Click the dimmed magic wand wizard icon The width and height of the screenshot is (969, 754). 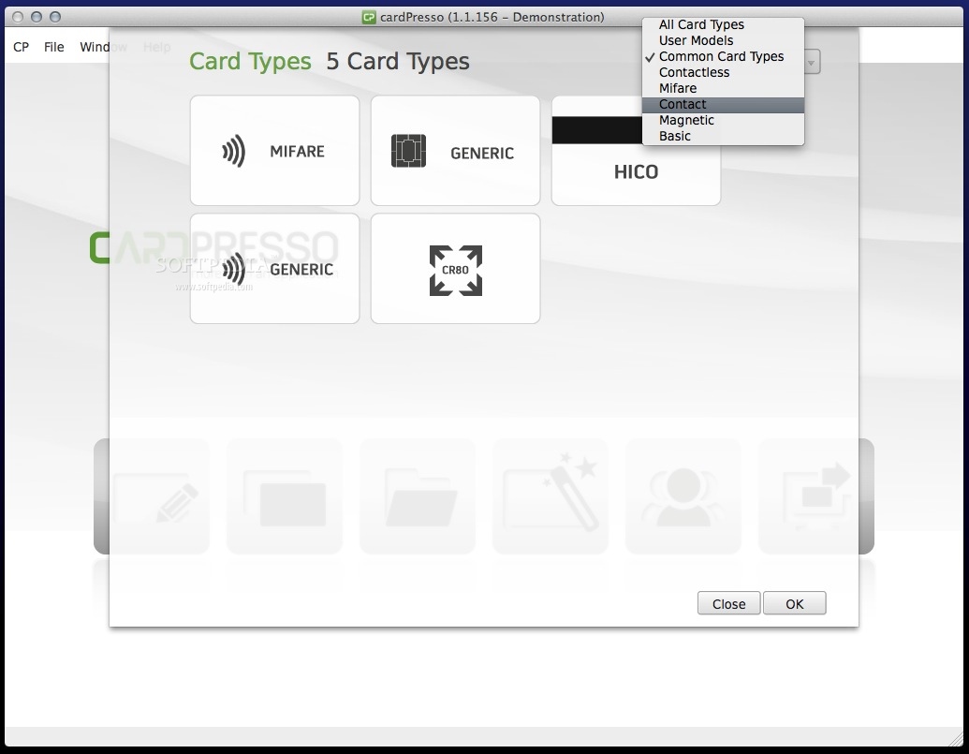551,496
